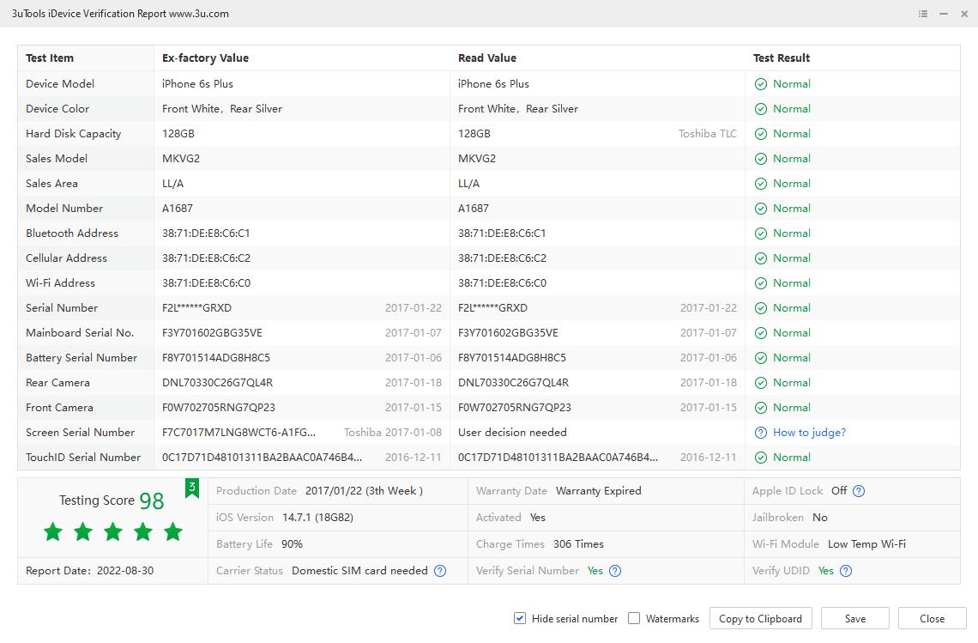Image resolution: width=978 pixels, height=643 pixels.
Task: Uncheck the Hide serial number checkbox
Action: (x=520, y=618)
